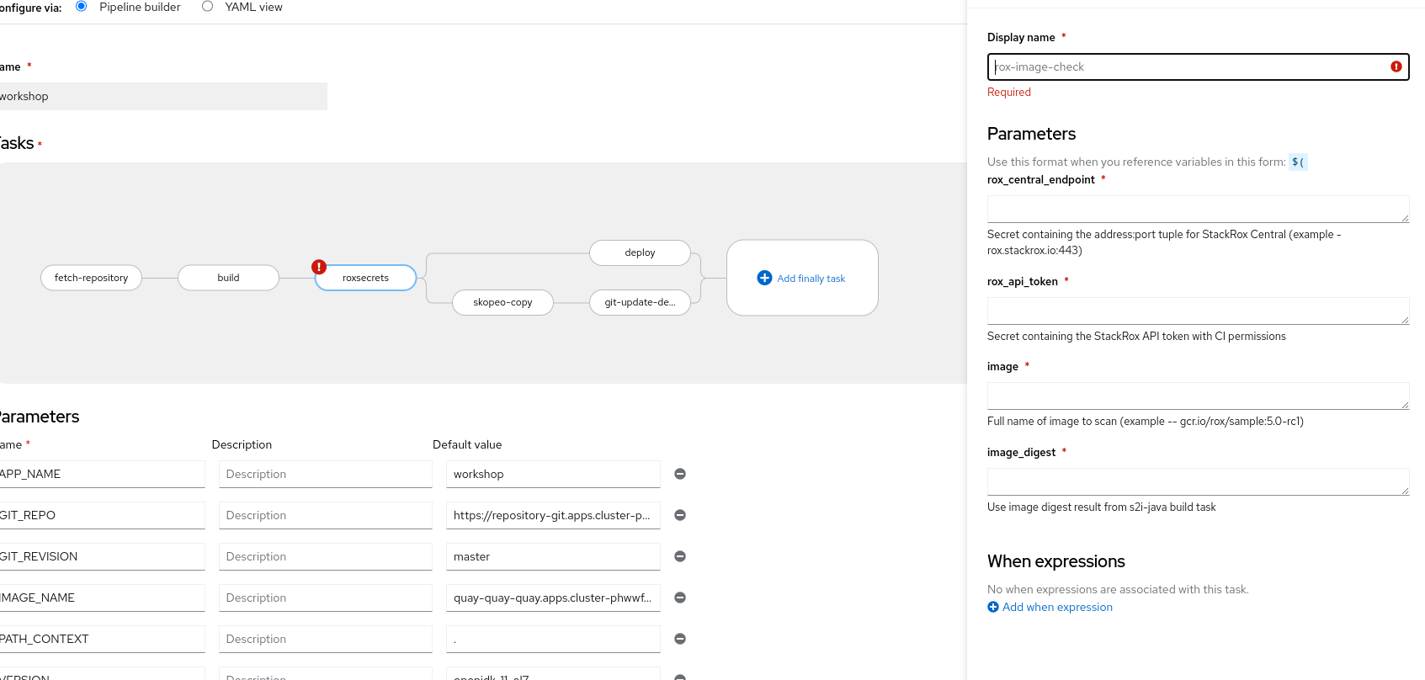Select the skopeo-copy task node
Image resolution: width=1425 pixels, height=680 pixels.
502,302
